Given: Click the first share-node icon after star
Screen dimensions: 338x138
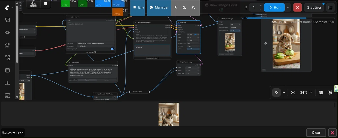Looking at the screenshot, I should tap(184, 7).
